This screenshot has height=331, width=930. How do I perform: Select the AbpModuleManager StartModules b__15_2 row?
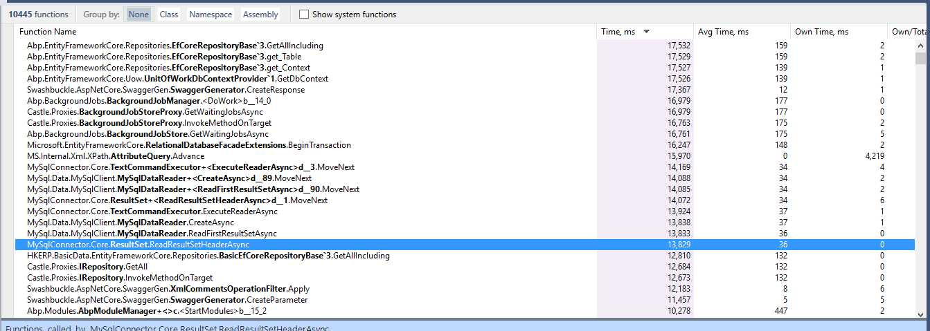(x=465, y=311)
